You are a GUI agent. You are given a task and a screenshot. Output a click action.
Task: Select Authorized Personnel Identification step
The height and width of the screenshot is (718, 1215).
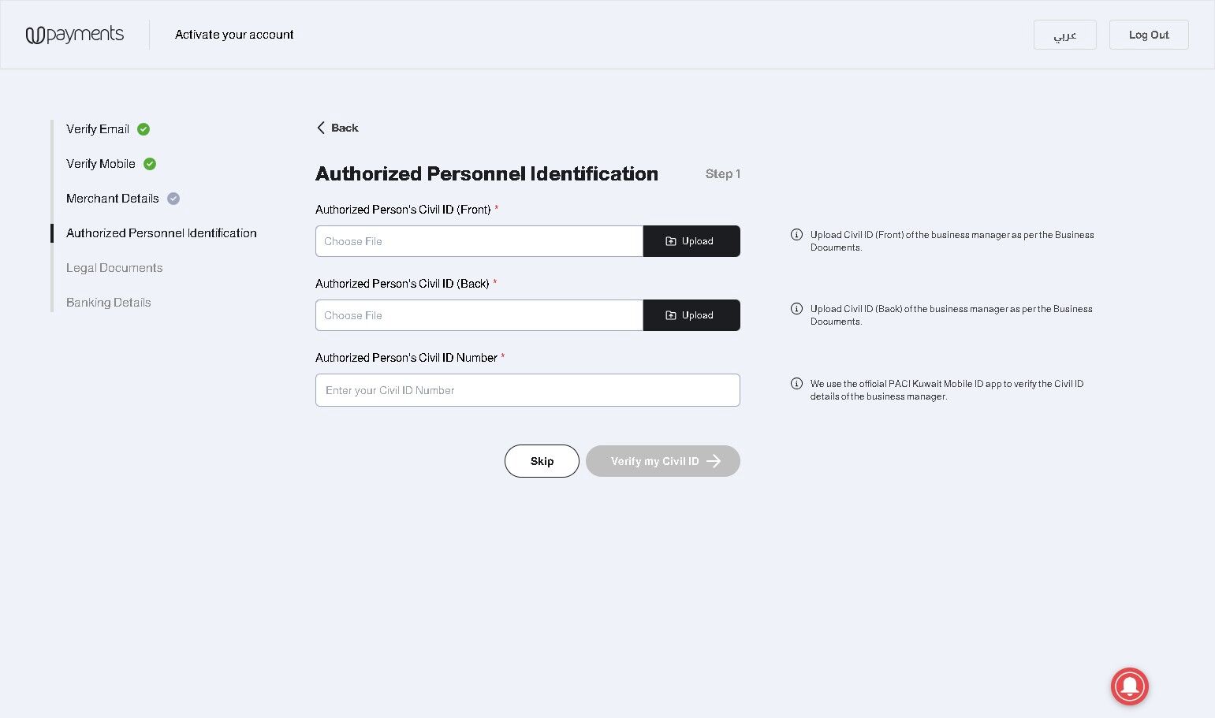[x=162, y=233]
